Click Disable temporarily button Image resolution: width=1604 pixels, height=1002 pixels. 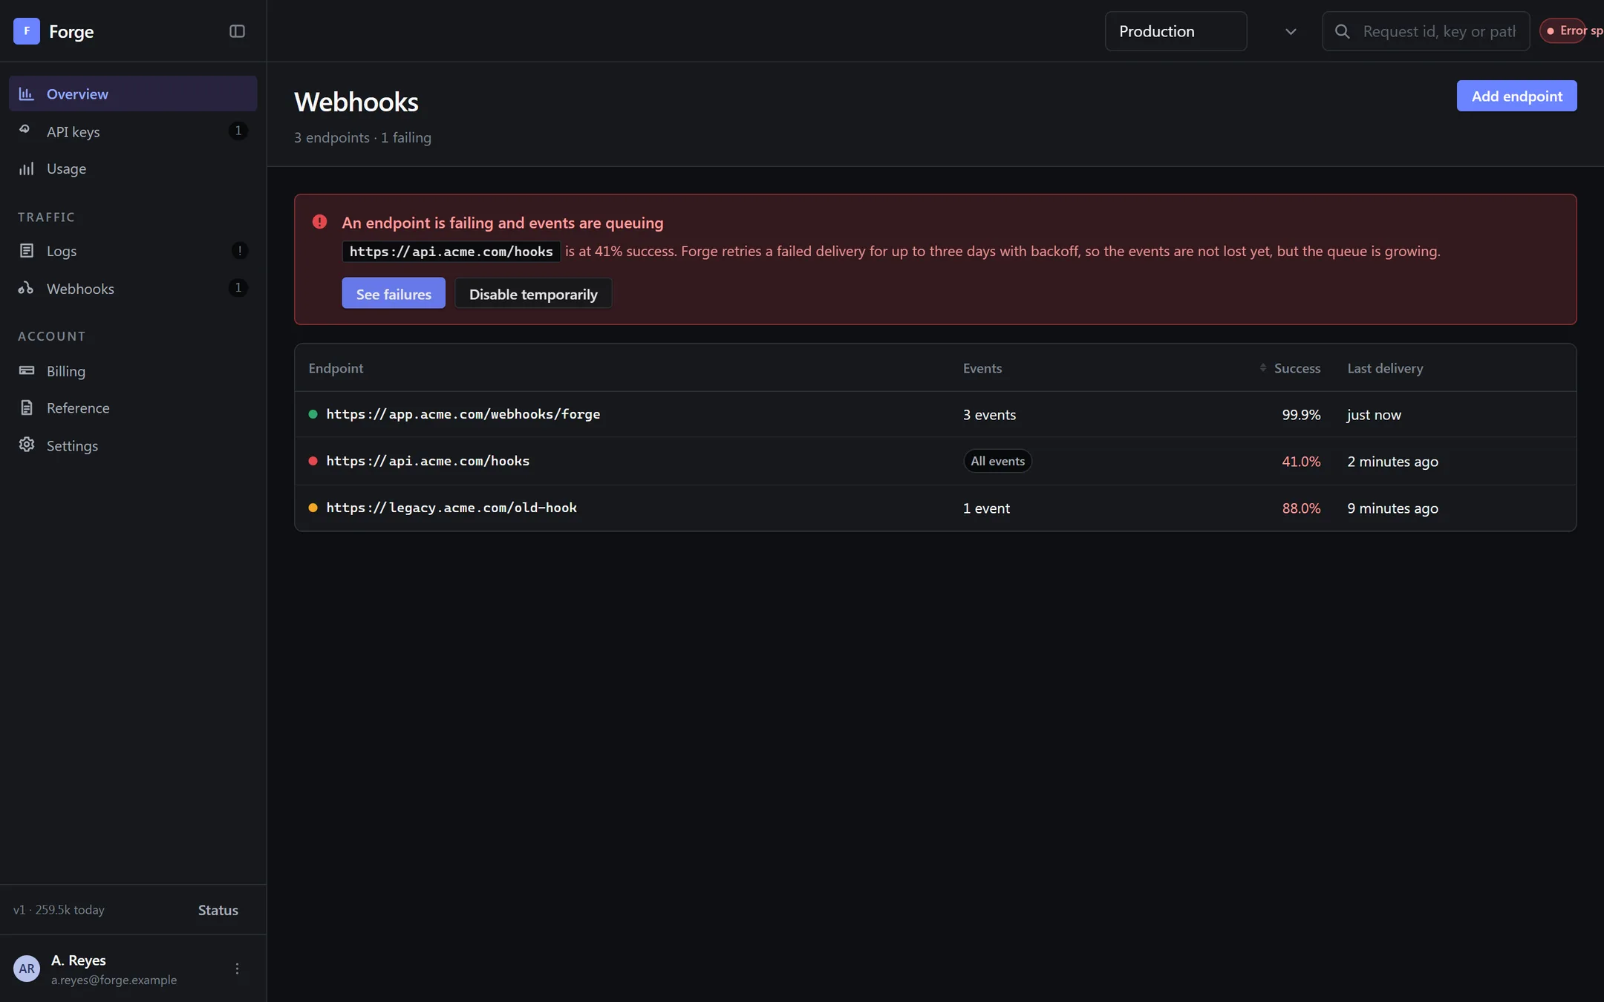tap(533, 293)
